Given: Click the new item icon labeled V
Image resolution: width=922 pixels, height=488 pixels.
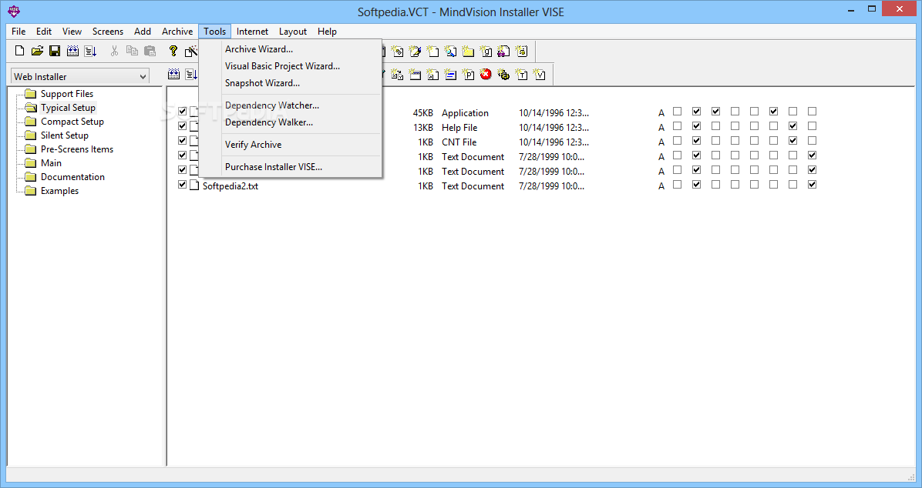Looking at the screenshot, I should pyautogui.click(x=539, y=74).
